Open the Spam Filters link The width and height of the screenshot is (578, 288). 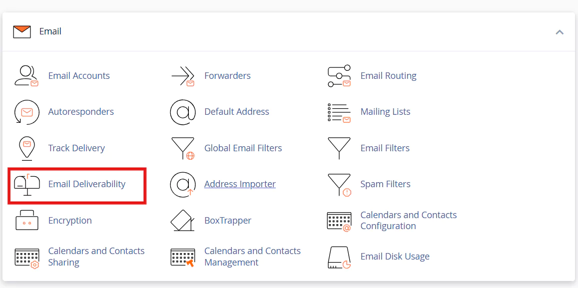pos(385,184)
